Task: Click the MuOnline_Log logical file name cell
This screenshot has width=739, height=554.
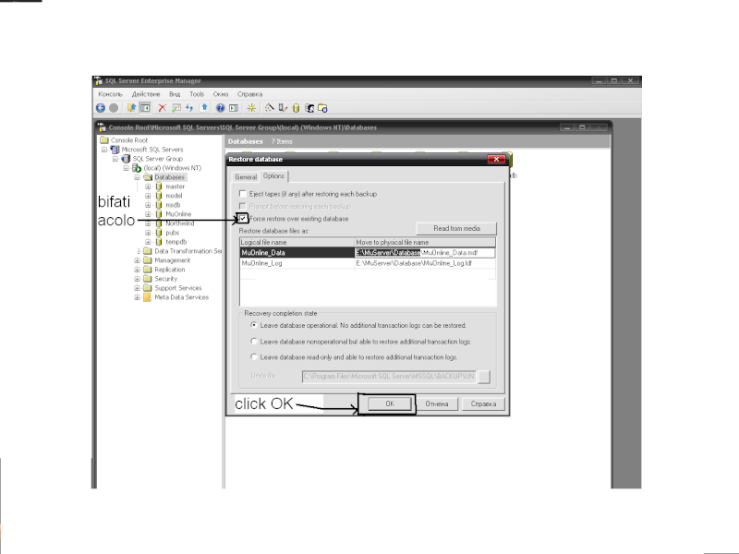Action: [x=297, y=263]
